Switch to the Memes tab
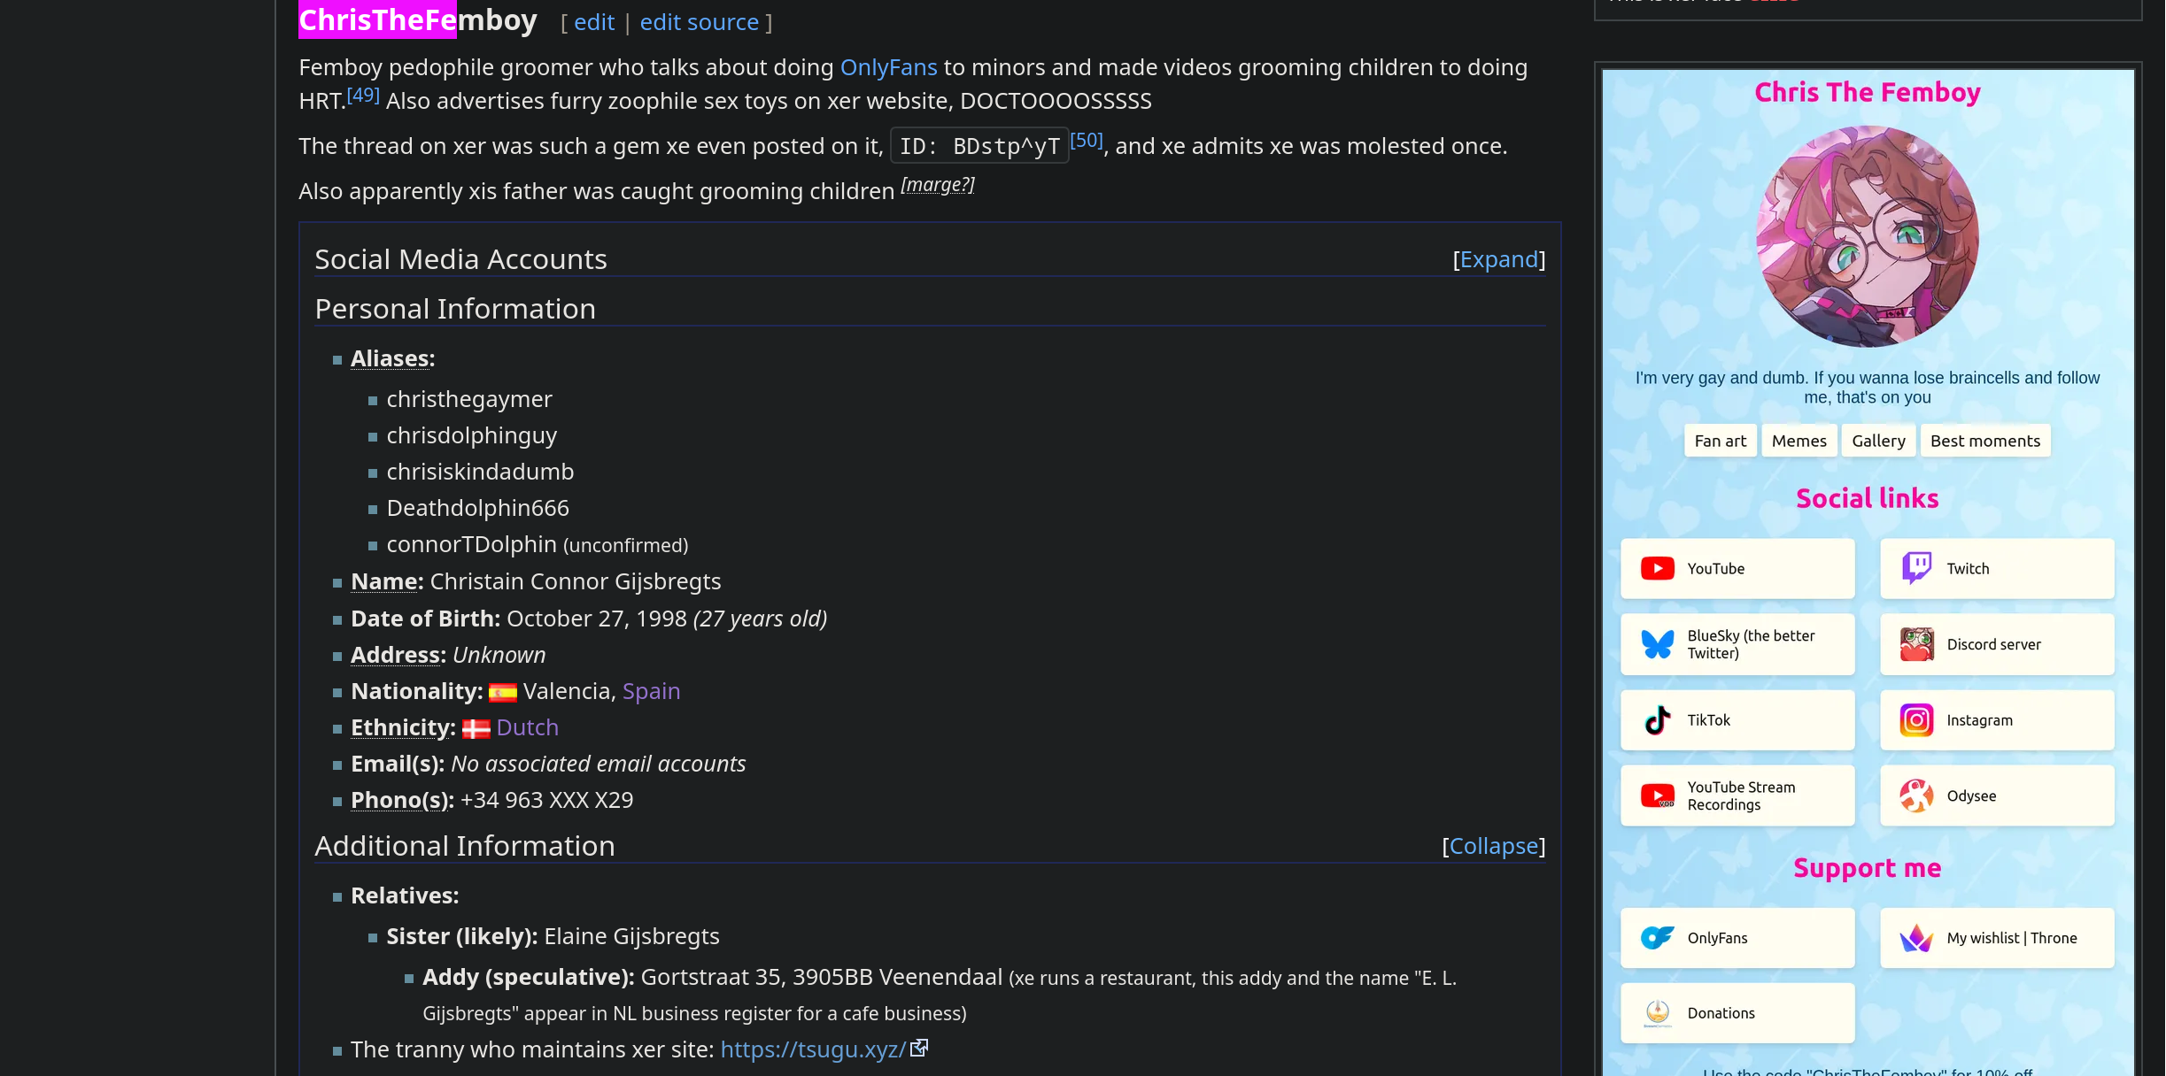This screenshot has height=1076, width=2166. (x=1799, y=441)
